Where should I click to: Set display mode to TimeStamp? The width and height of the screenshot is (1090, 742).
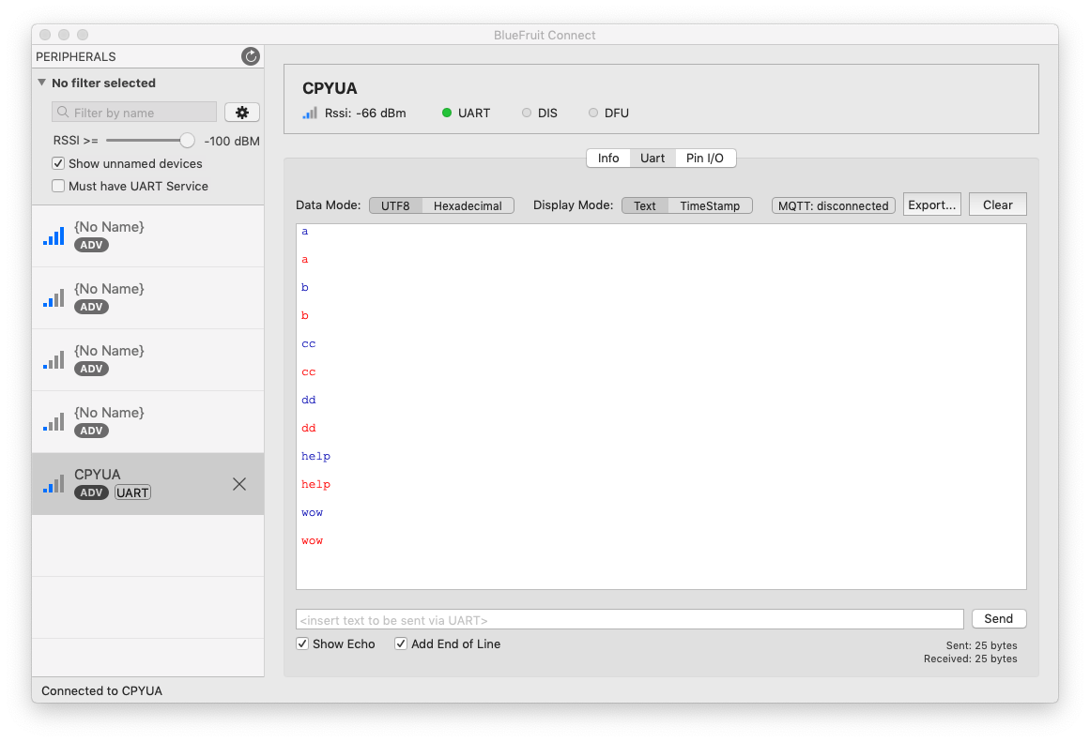point(710,205)
